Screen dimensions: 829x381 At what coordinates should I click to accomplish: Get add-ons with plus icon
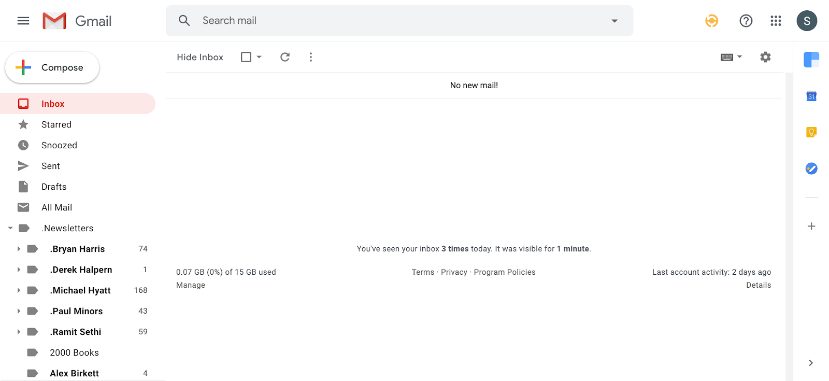tap(811, 226)
